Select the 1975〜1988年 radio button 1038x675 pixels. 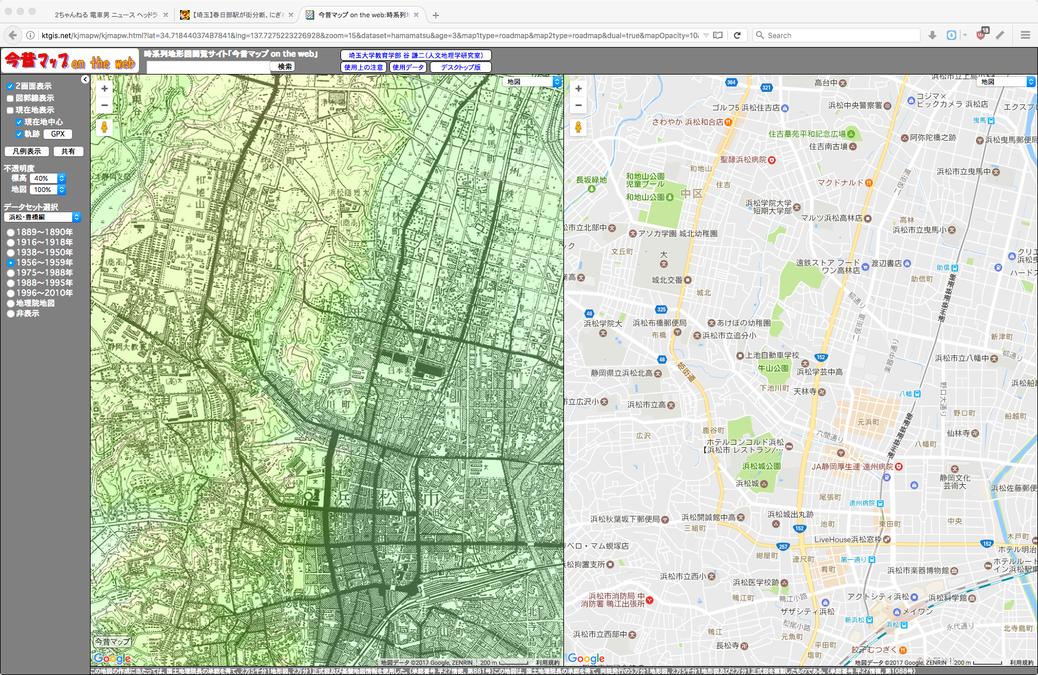coord(11,273)
